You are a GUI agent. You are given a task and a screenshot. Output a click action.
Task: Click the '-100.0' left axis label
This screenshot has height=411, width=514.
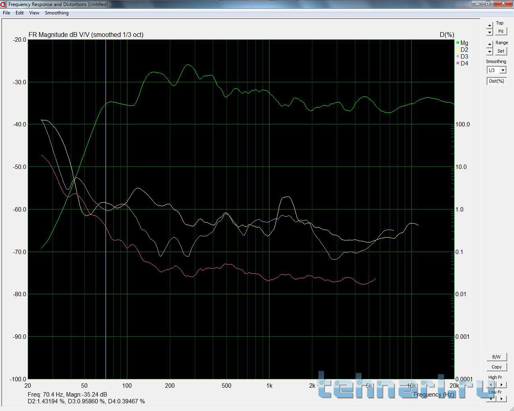(18, 379)
